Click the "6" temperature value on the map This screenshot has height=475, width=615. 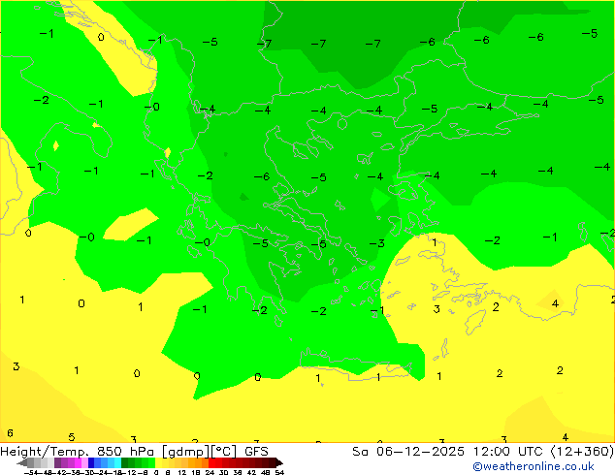click(x=11, y=433)
